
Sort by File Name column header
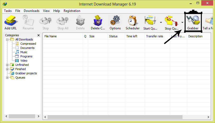63,36
